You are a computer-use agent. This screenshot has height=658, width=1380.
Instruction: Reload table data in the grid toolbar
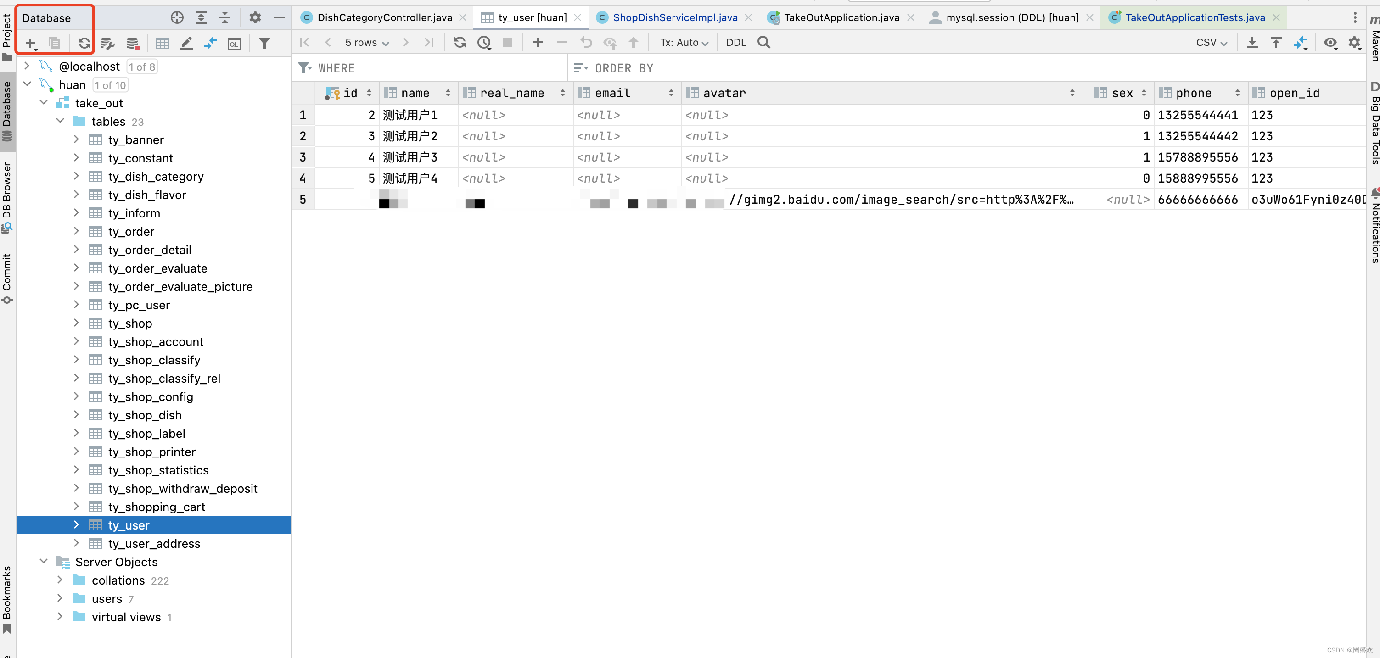coord(460,42)
